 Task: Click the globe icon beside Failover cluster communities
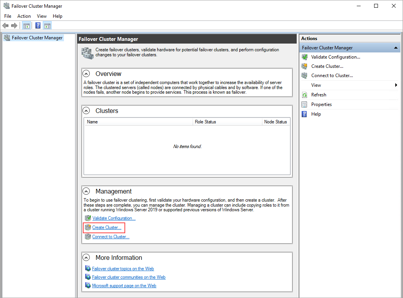[x=88, y=277]
